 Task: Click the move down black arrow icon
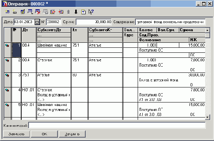(76, 12)
